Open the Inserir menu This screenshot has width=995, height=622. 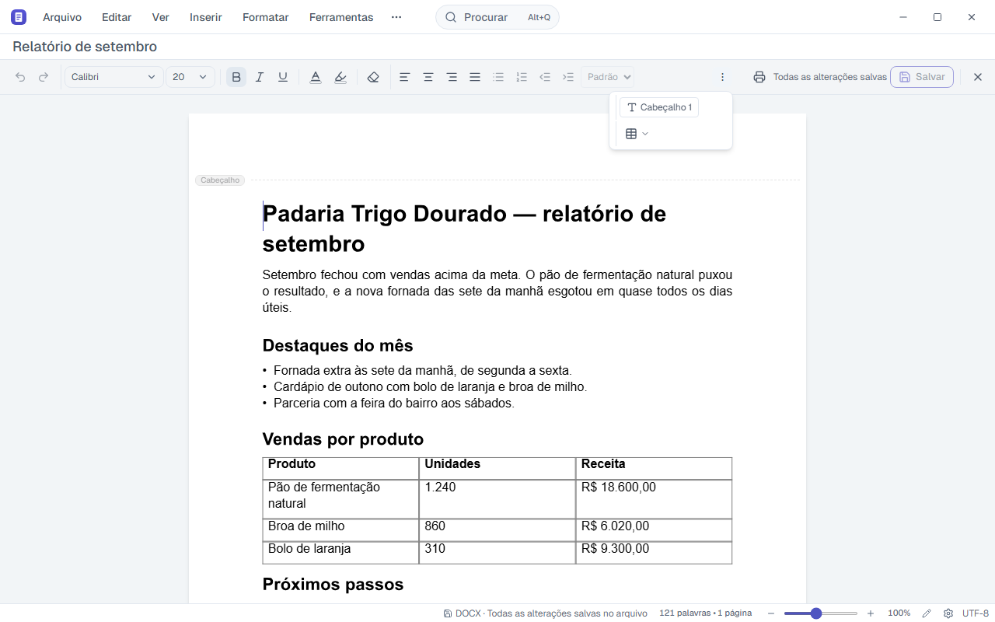coord(206,17)
